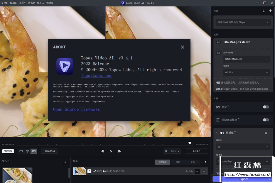Play the video preview
This screenshot has height=183, width=275.
(x=111, y=151)
